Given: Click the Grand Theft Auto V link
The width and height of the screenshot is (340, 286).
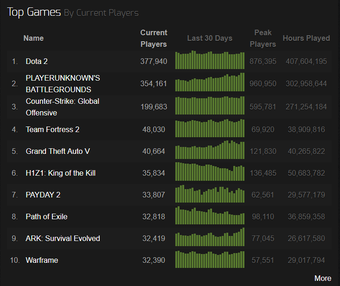Looking at the screenshot, I should point(58,151).
